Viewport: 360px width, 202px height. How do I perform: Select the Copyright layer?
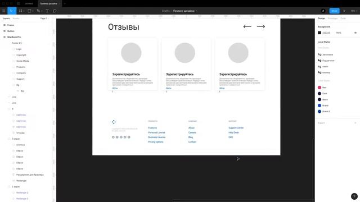[x=21, y=55]
